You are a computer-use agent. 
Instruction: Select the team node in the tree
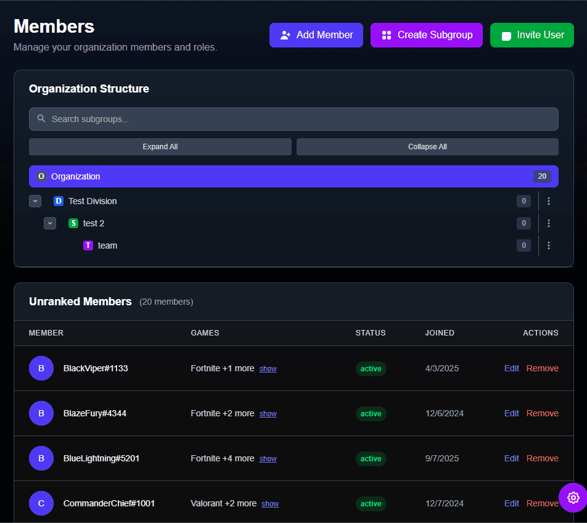point(107,245)
